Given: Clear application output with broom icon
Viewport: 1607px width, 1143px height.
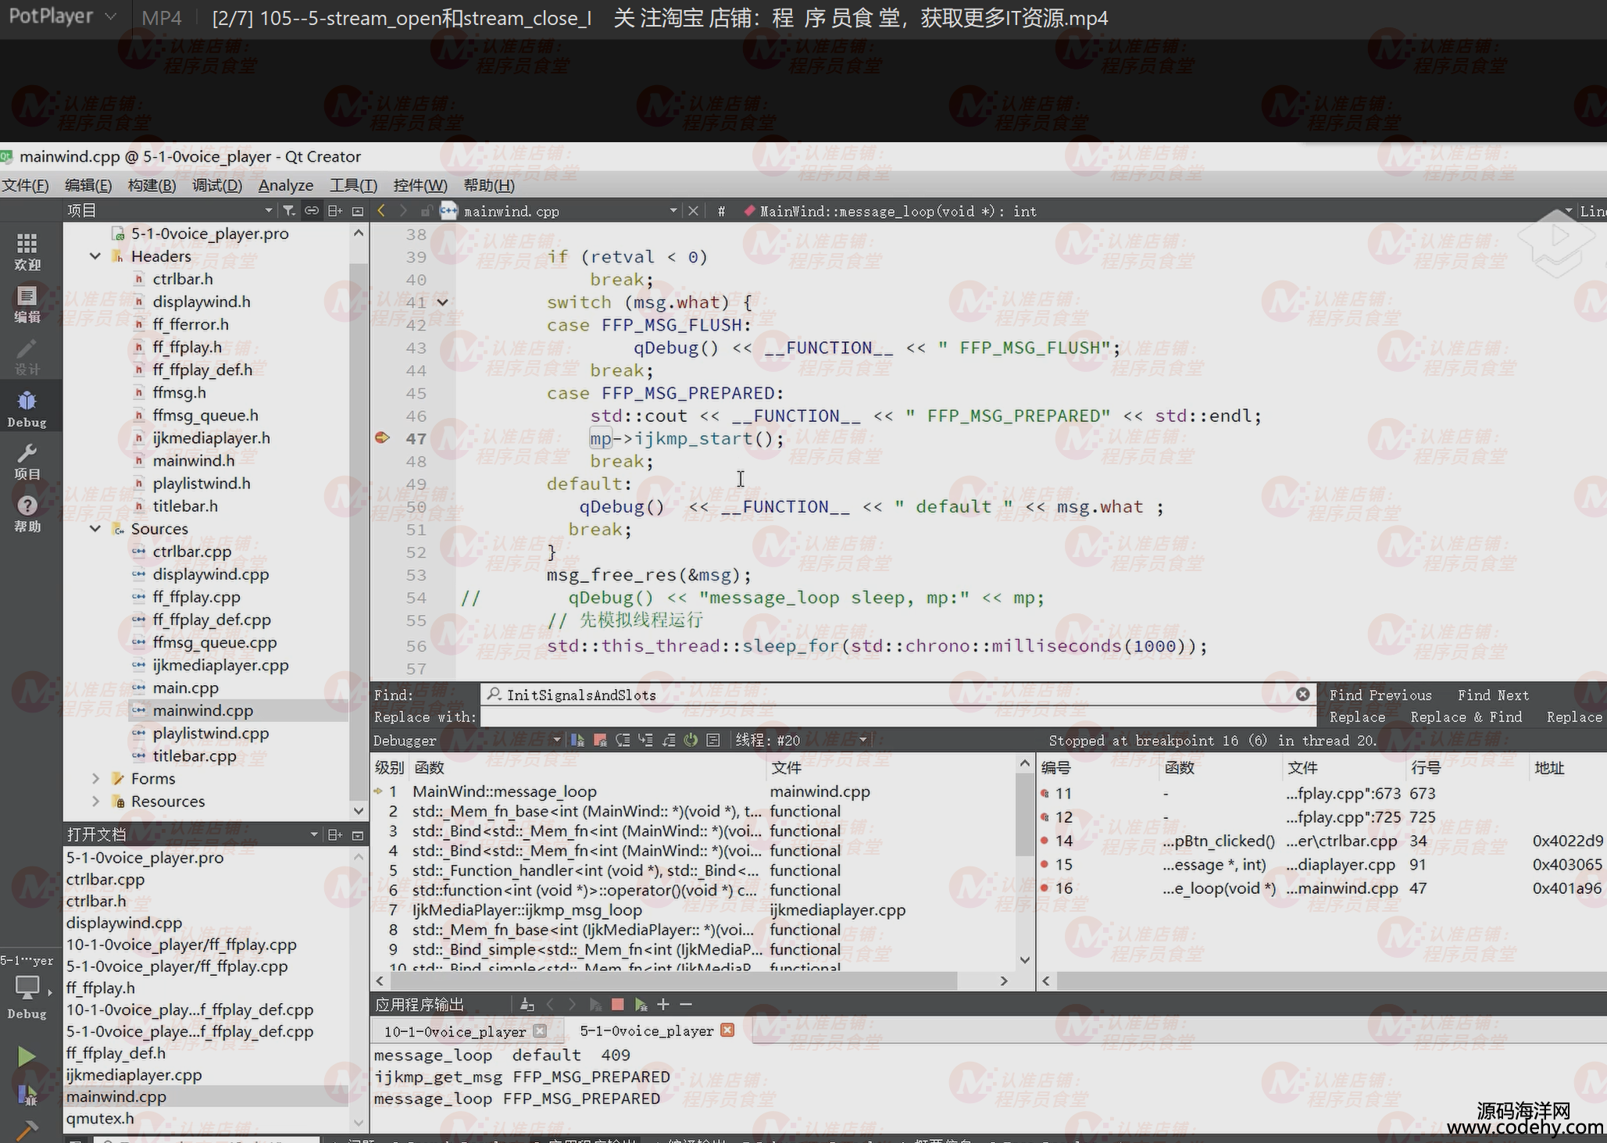Looking at the screenshot, I should [x=527, y=1005].
